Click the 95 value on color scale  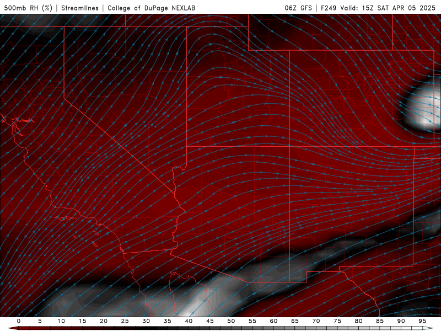(422, 321)
